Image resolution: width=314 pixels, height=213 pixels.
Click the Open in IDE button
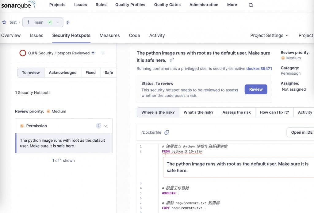tap(301, 132)
